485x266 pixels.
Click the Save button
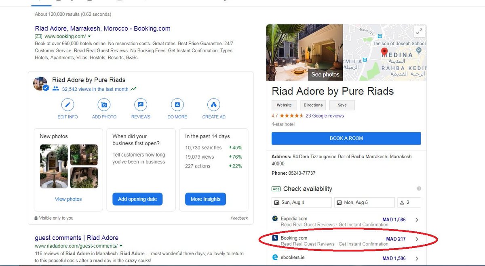pyautogui.click(x=342, y=105)
